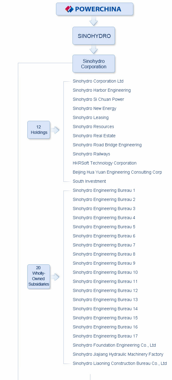Click the arrow below POWERCHINA box
This screenshot has width=172, height=380.
[x=94, y=21]
